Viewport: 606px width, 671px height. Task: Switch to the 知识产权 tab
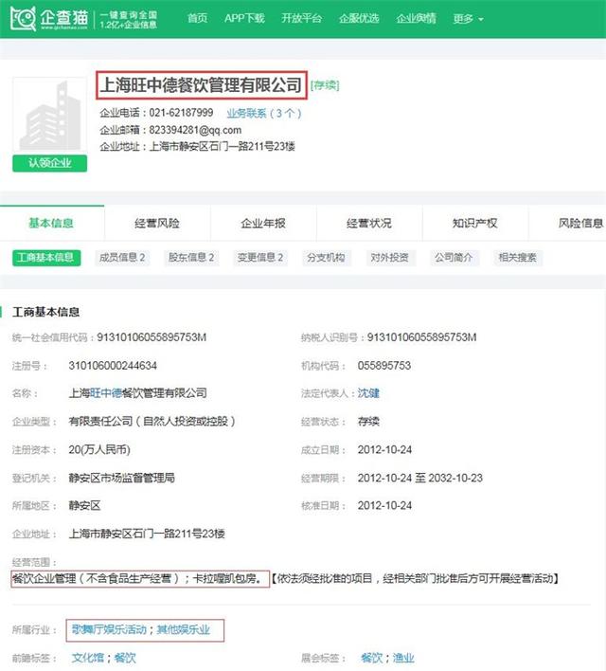(475, 223)
